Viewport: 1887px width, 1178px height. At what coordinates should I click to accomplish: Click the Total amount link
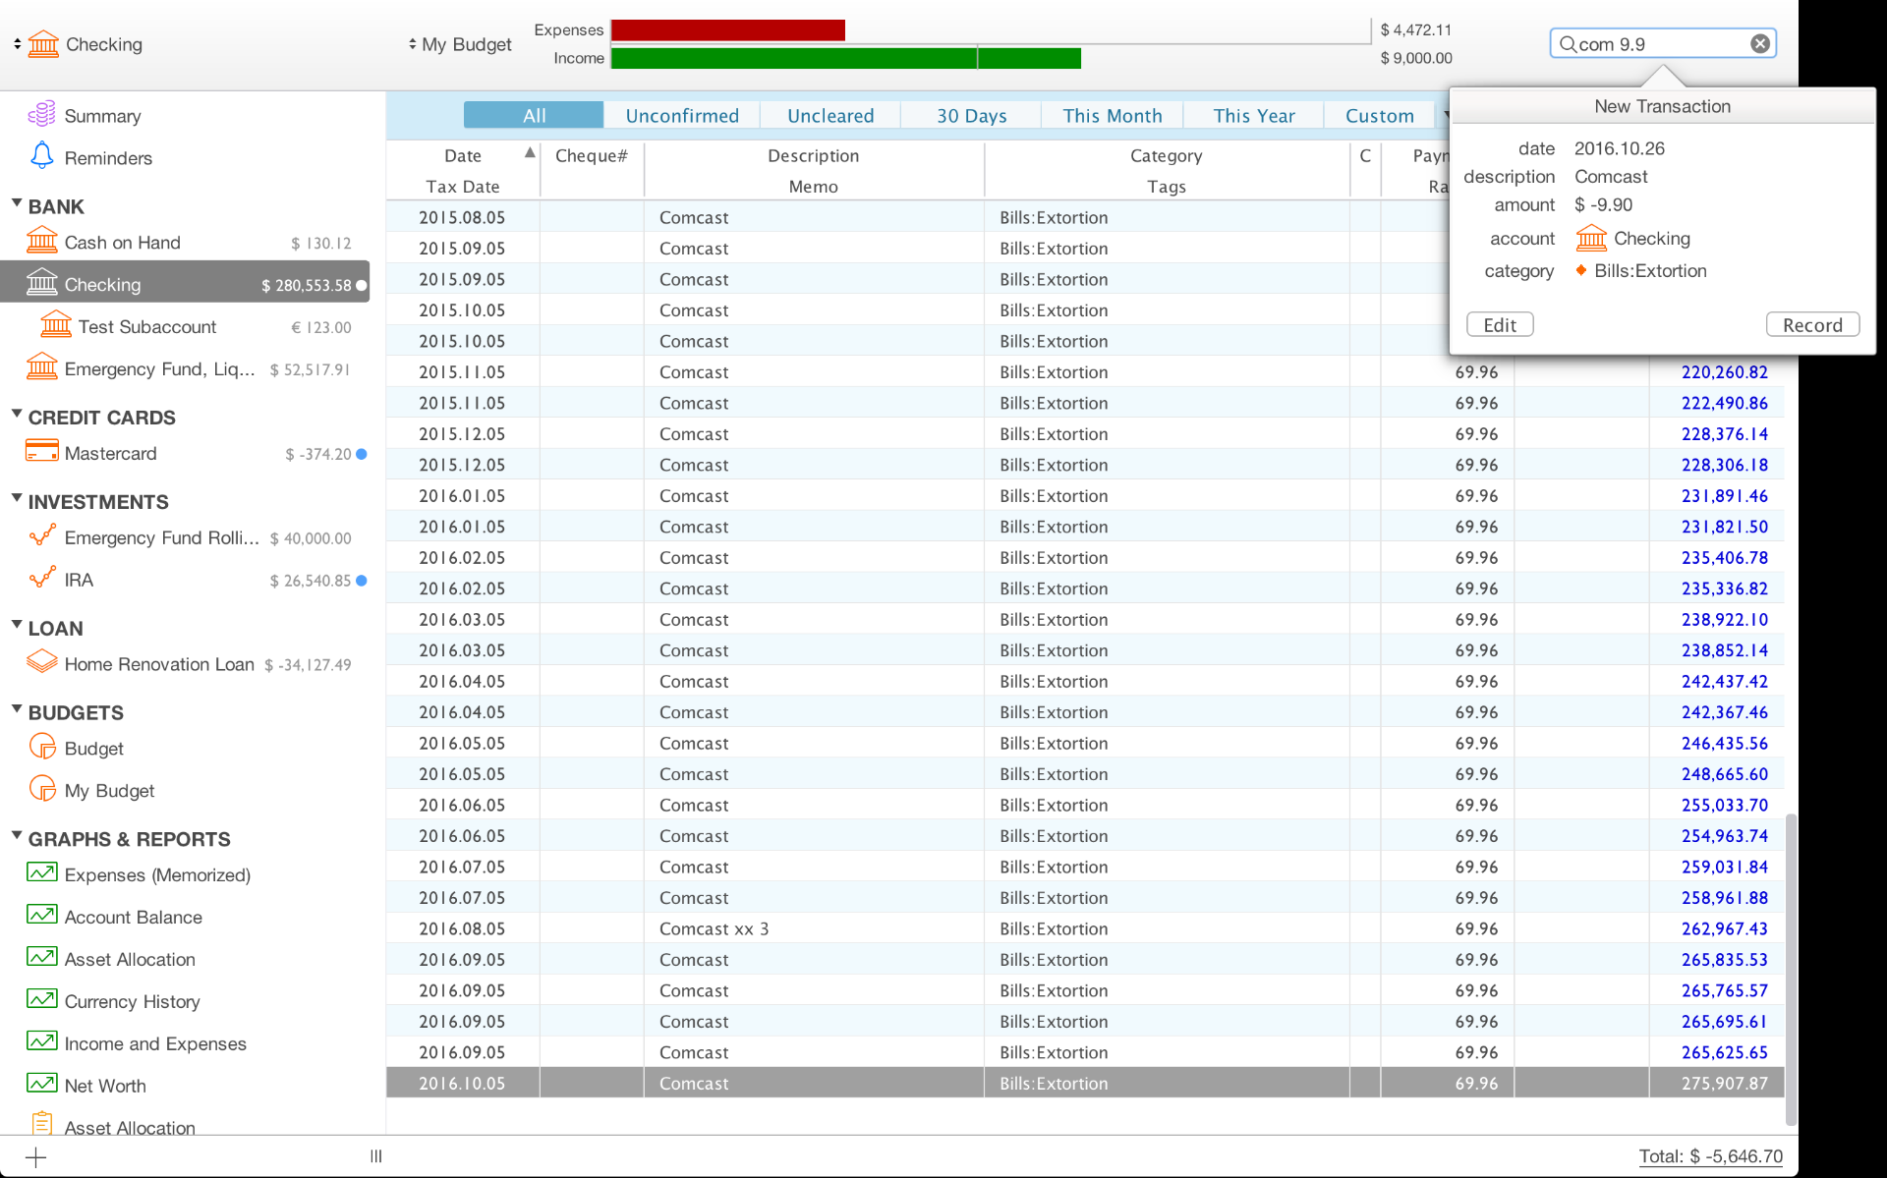(1710, 1156)
